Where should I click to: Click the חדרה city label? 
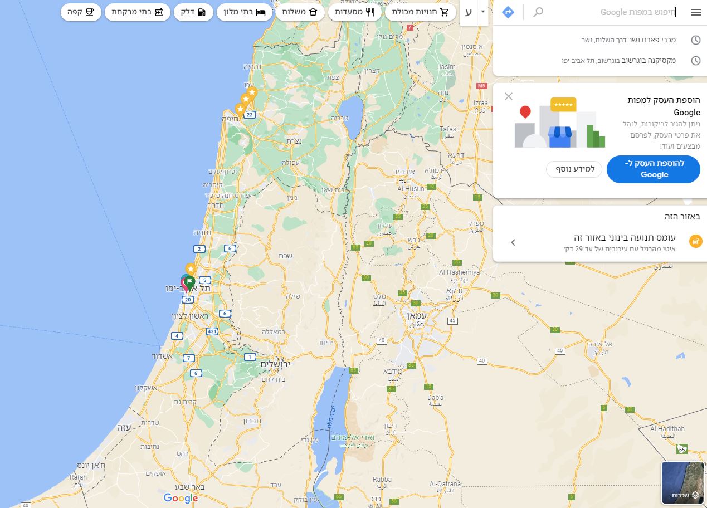[x=214, y=205]
